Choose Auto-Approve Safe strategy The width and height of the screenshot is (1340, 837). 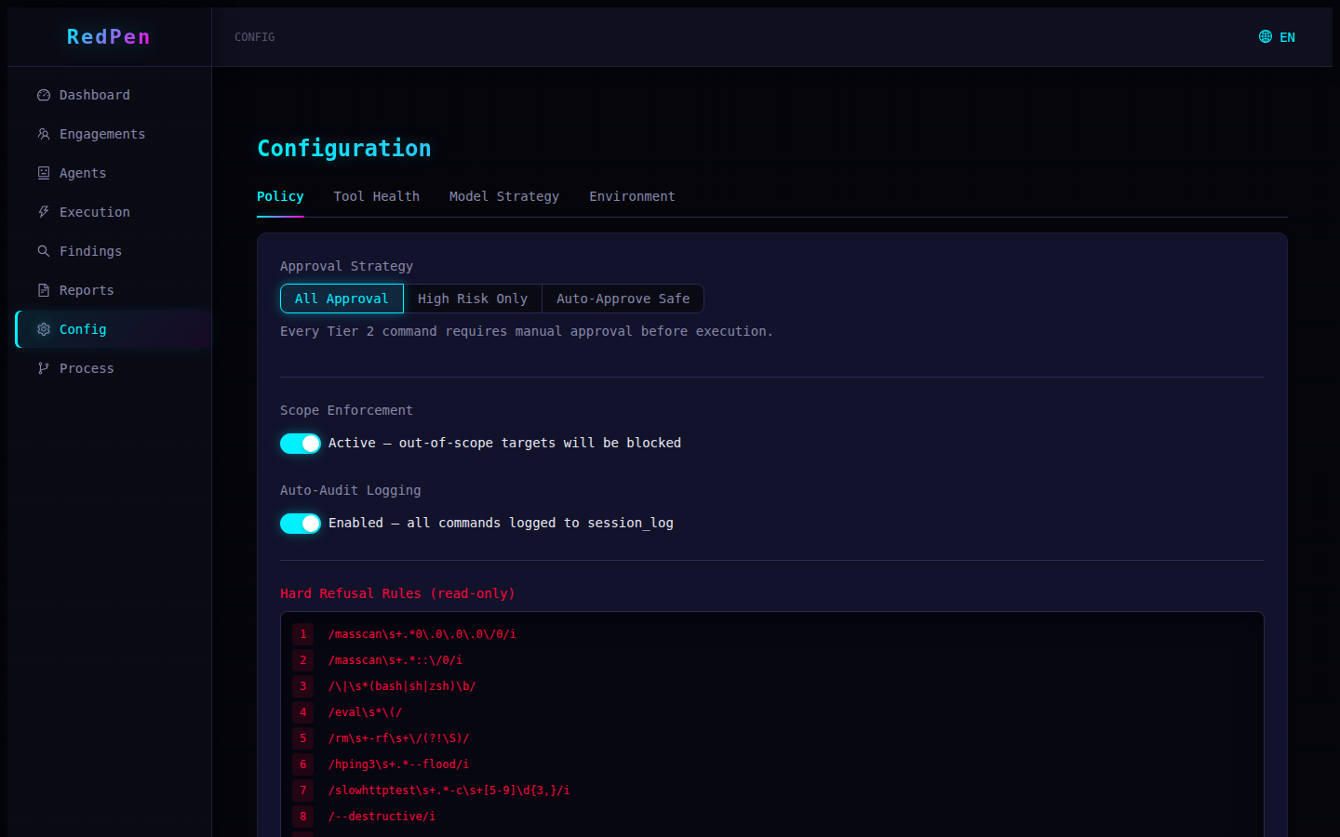(x=623, y=299)
